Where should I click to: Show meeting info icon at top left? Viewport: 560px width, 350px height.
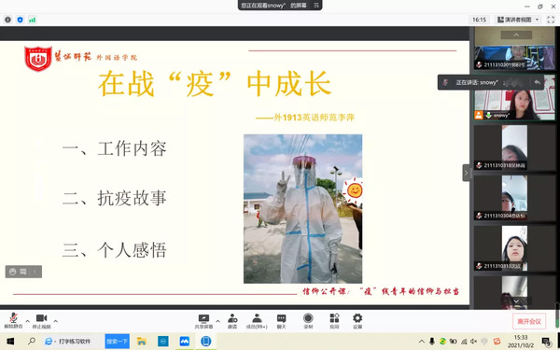[x=7, y=20]
